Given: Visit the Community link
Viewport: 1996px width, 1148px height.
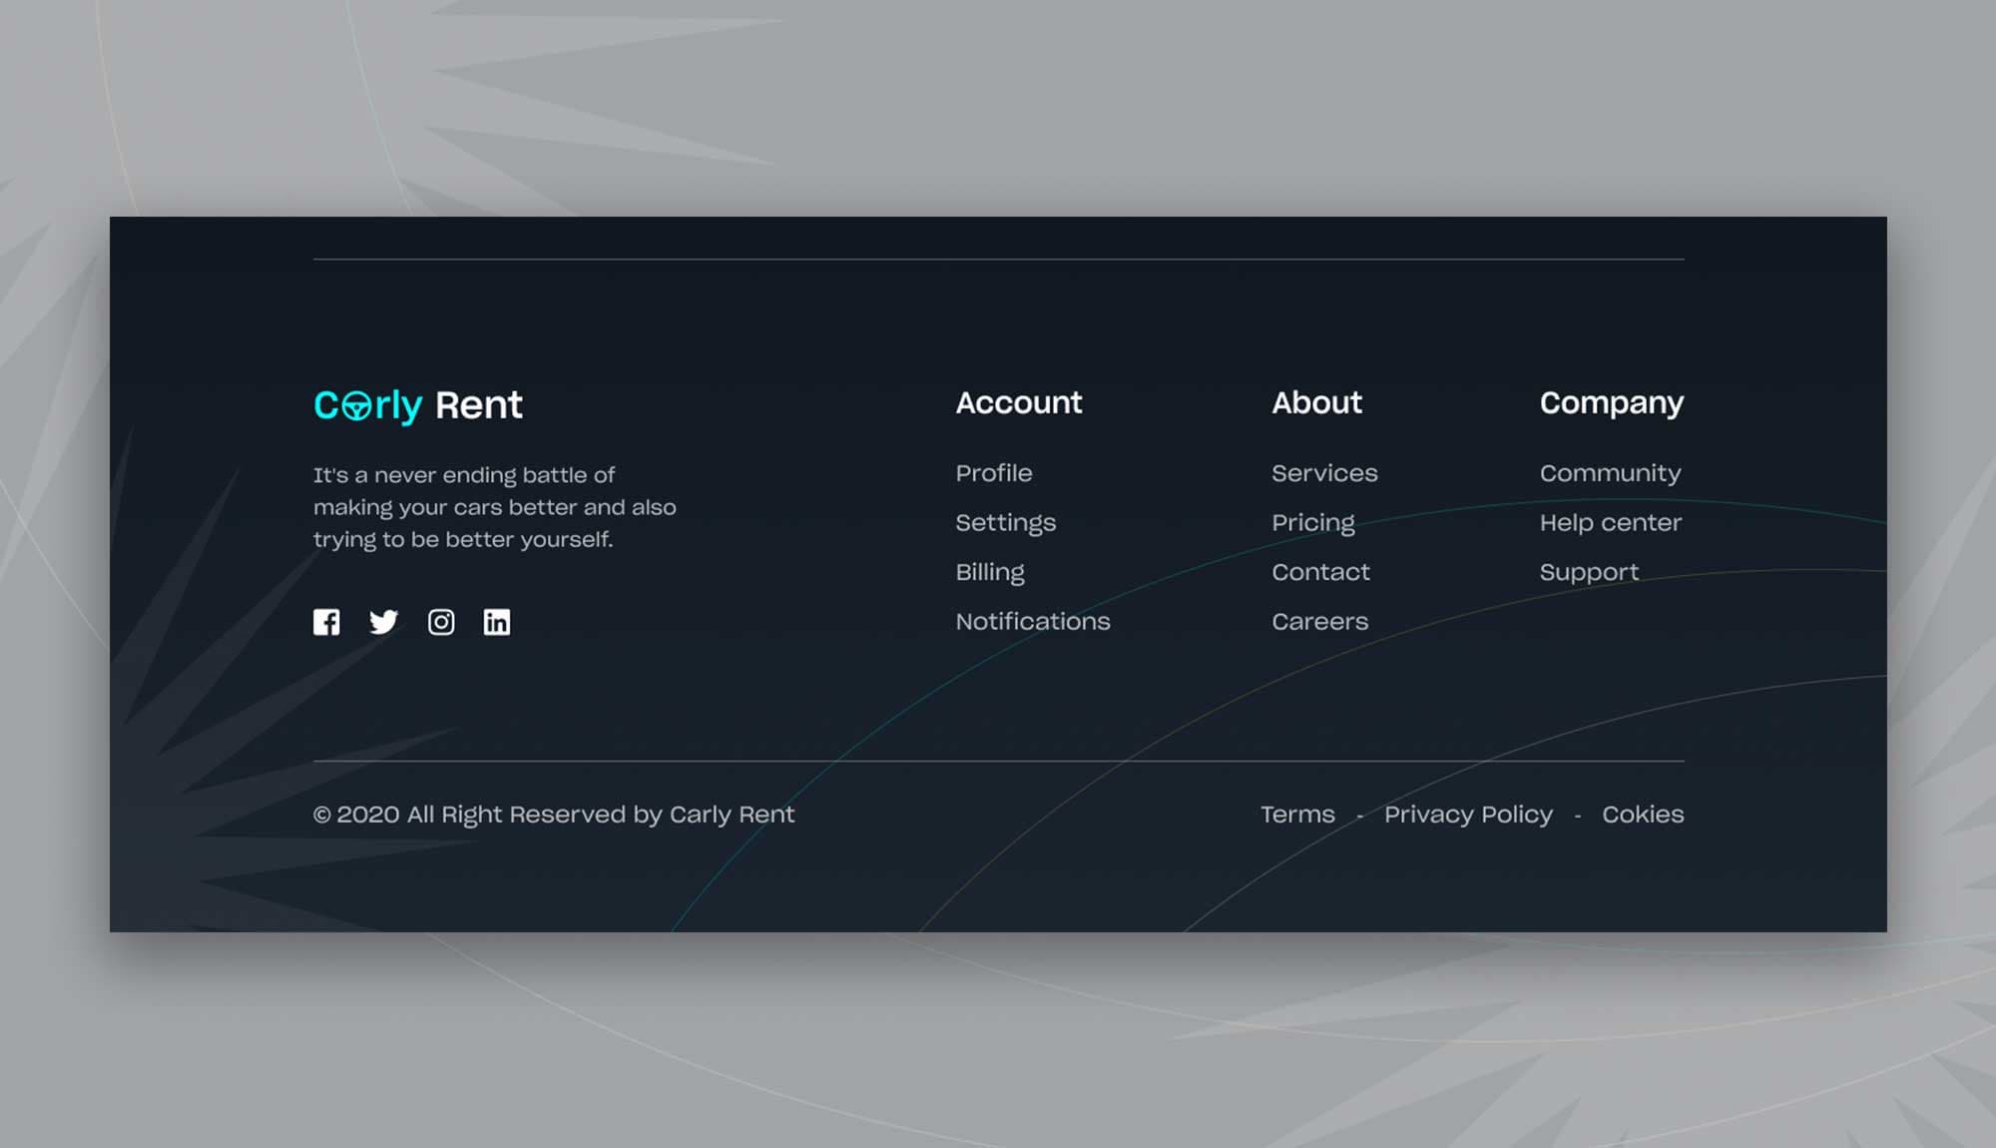Looking at the screenshot, I should pos(1610,473).
